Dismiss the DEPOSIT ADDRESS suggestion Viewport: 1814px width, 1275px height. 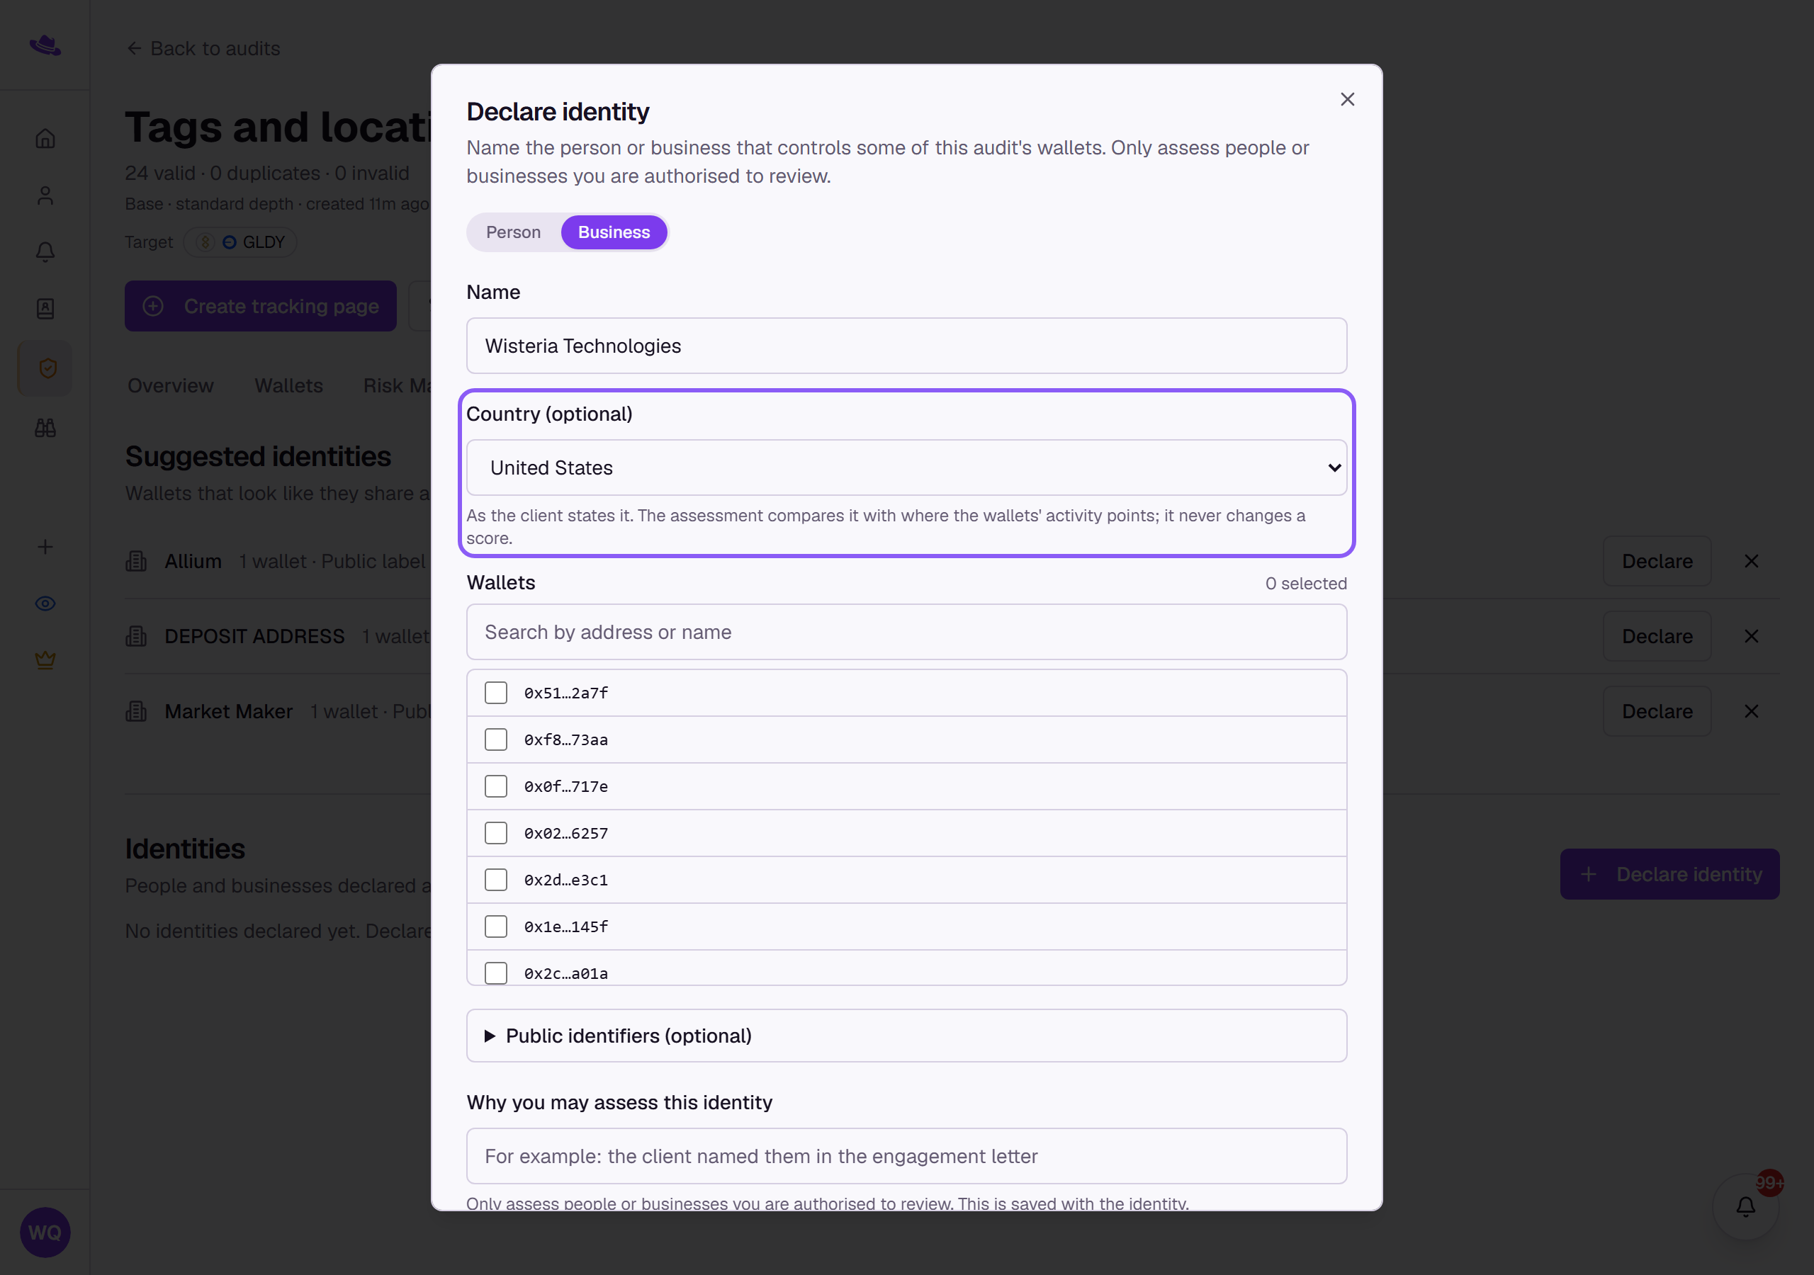point(1751,636)
